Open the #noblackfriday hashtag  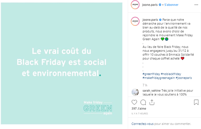click(171, 74)
